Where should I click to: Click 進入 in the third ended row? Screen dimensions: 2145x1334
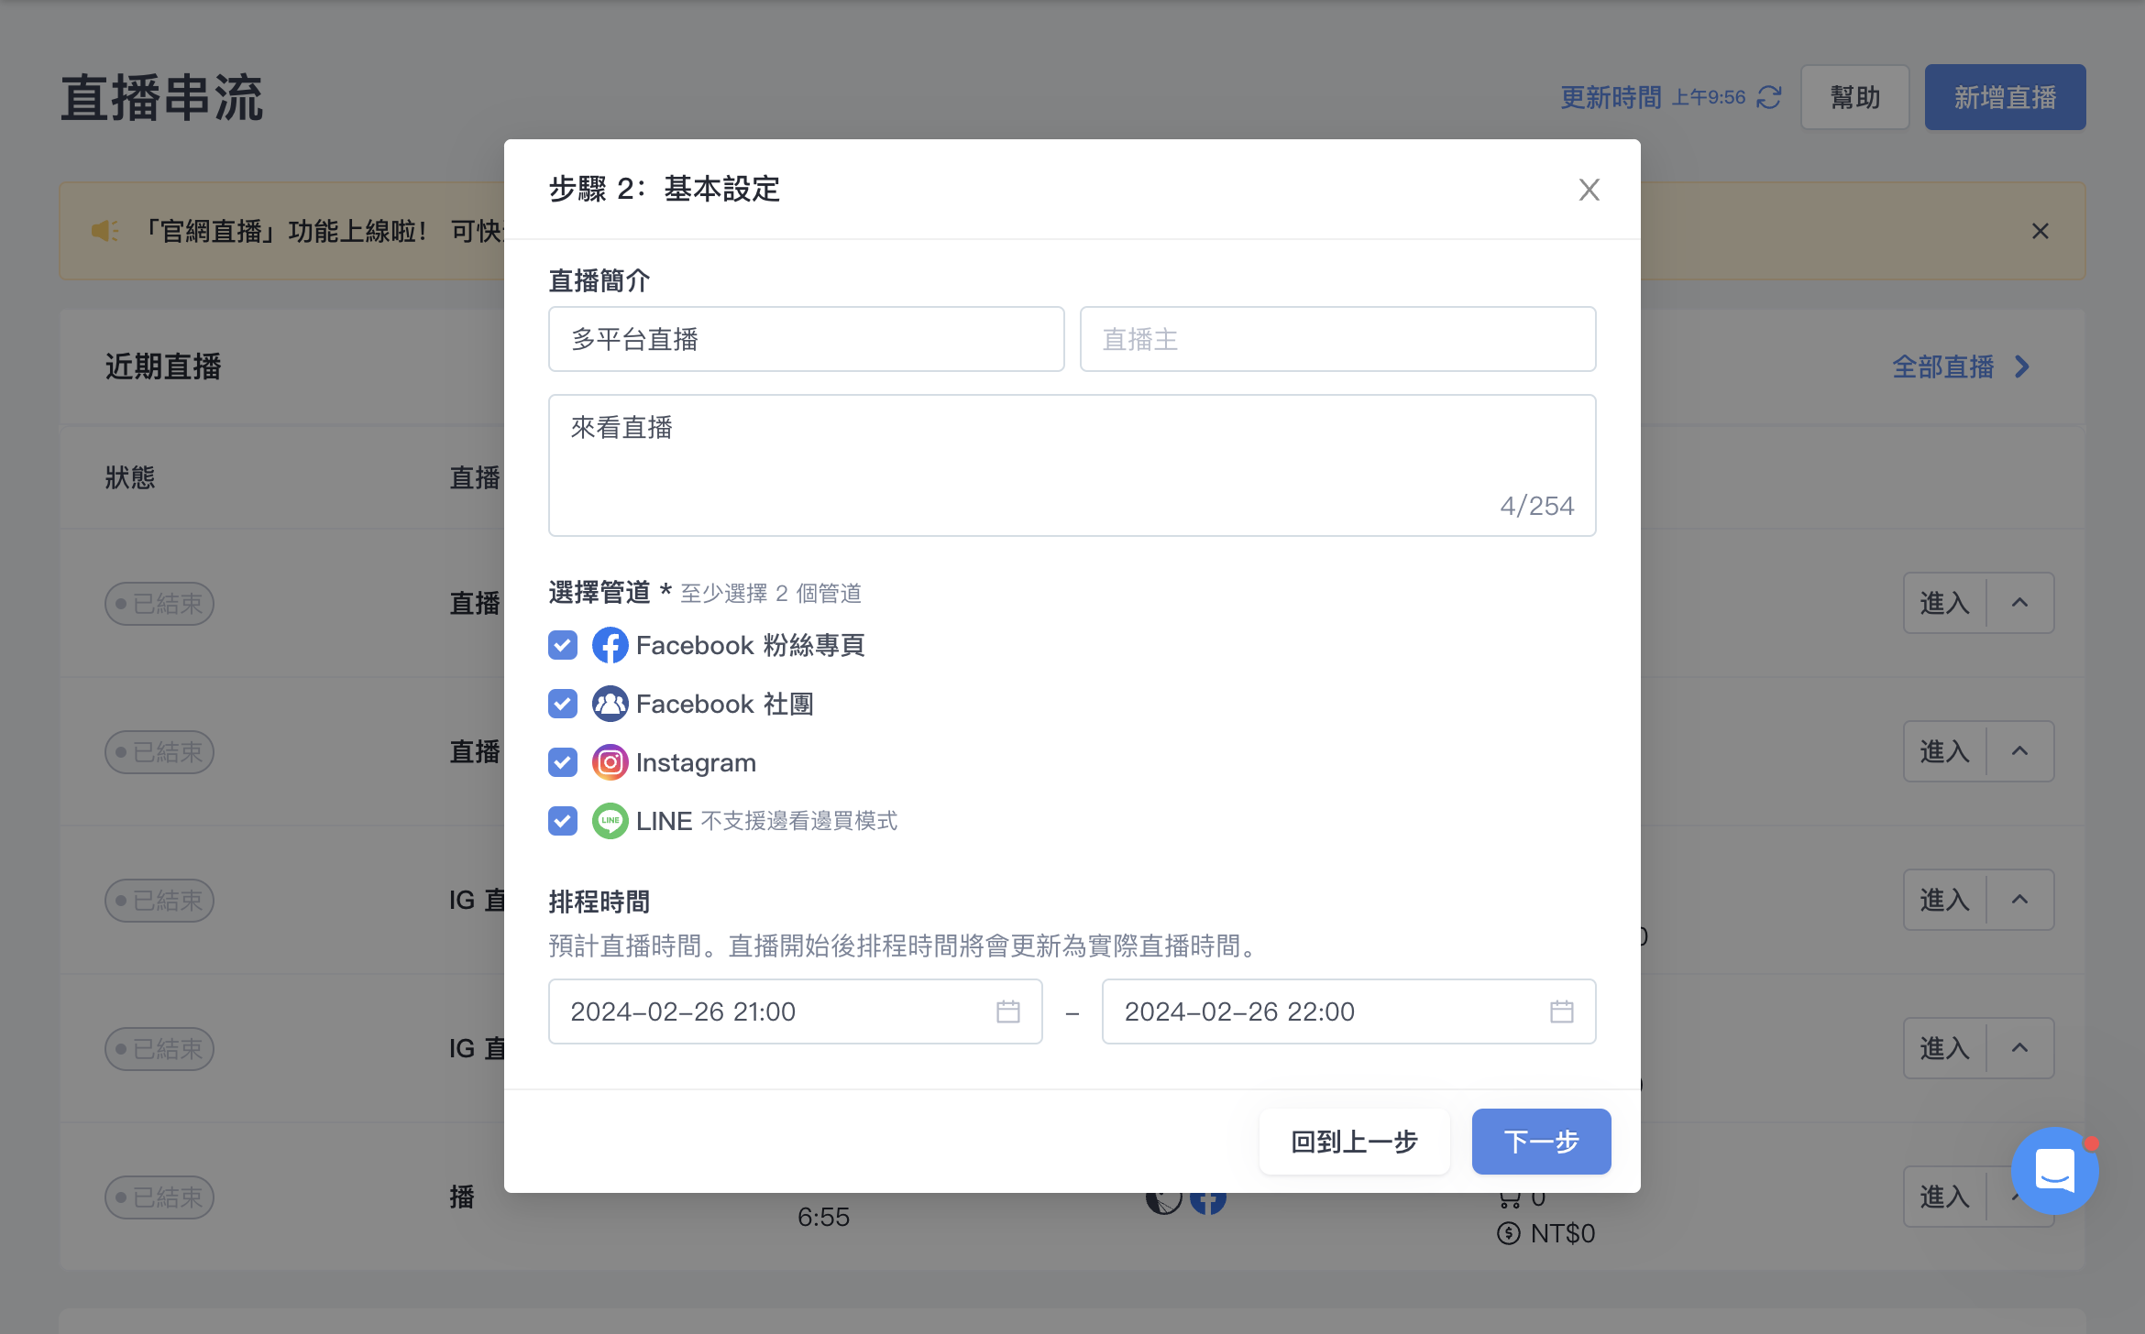click(1944, 900)
